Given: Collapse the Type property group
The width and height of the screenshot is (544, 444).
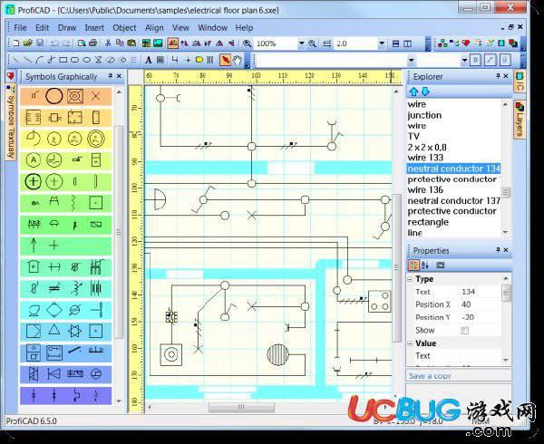Looking at the screenshot, I should point(410,279).
